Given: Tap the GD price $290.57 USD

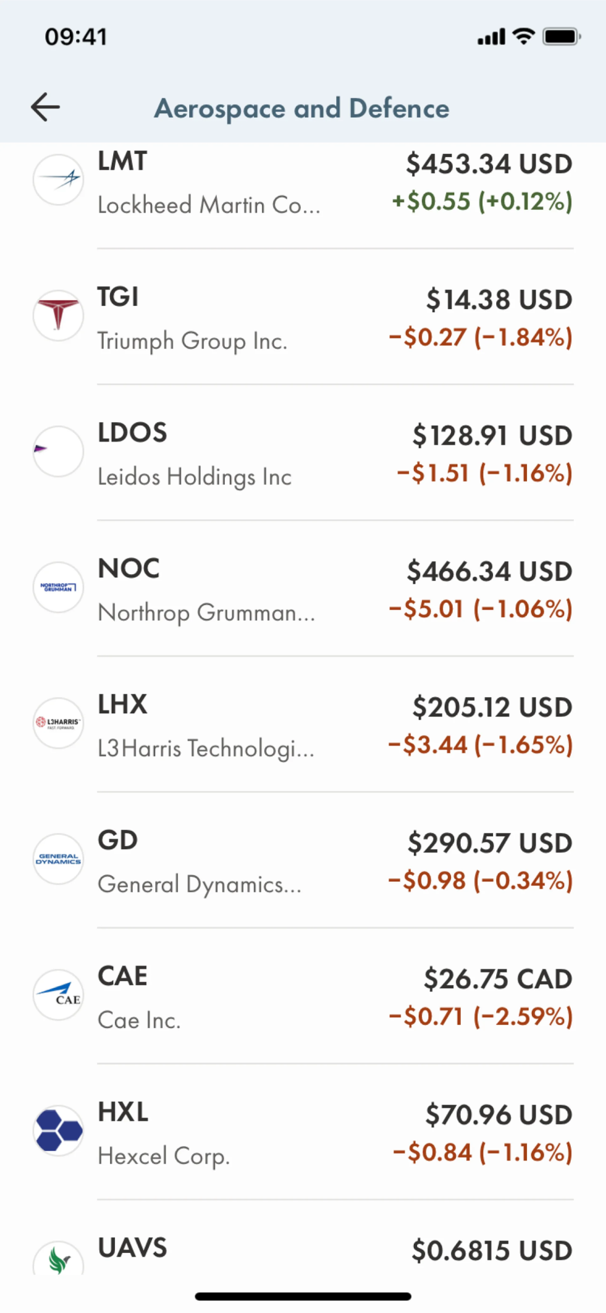Looking at the screenshot, I should tap(490, 843).
